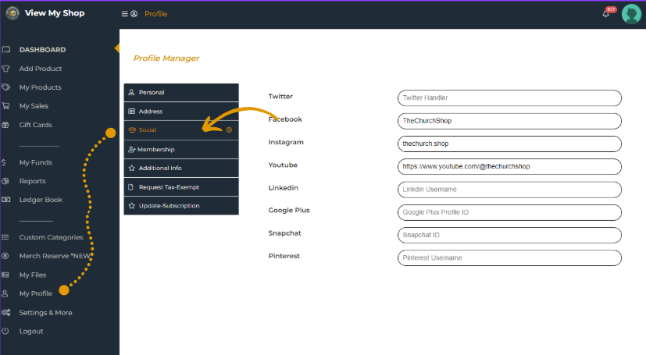Open Add Product in sidebar
This screenshot has height=355, width=646.
[x=41, y=69]
